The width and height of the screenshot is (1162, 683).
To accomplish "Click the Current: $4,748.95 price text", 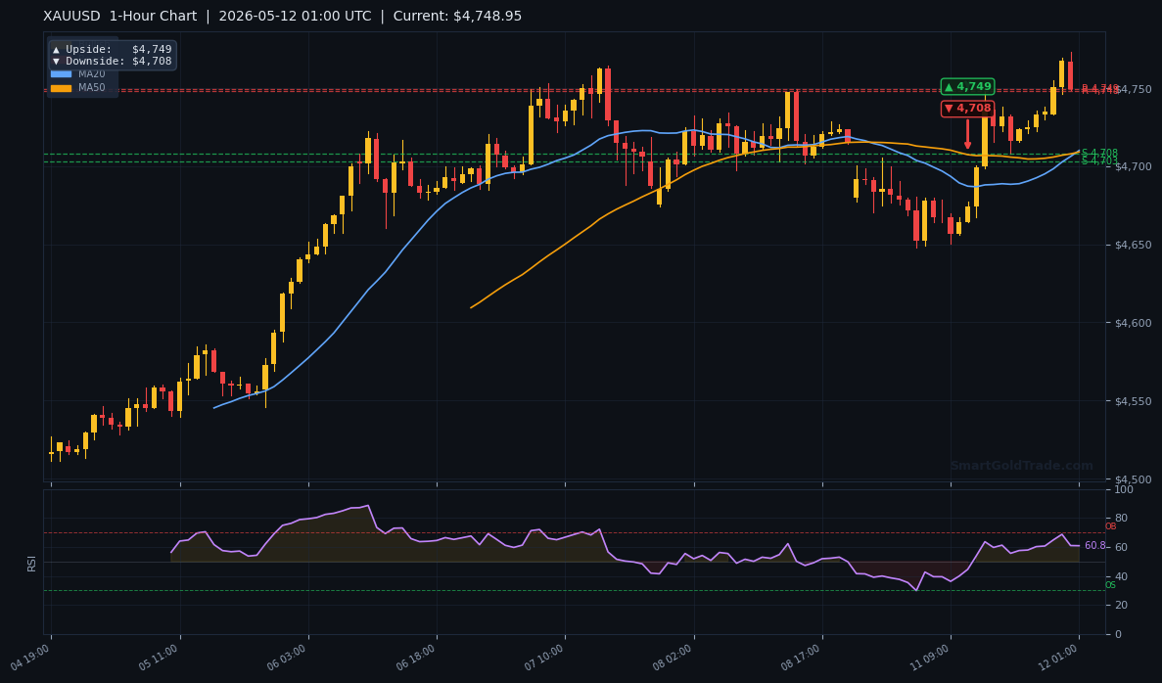I will (x=457, y=17).
